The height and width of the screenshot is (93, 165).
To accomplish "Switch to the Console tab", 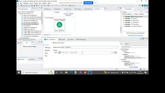I will (x=62, y=40).
